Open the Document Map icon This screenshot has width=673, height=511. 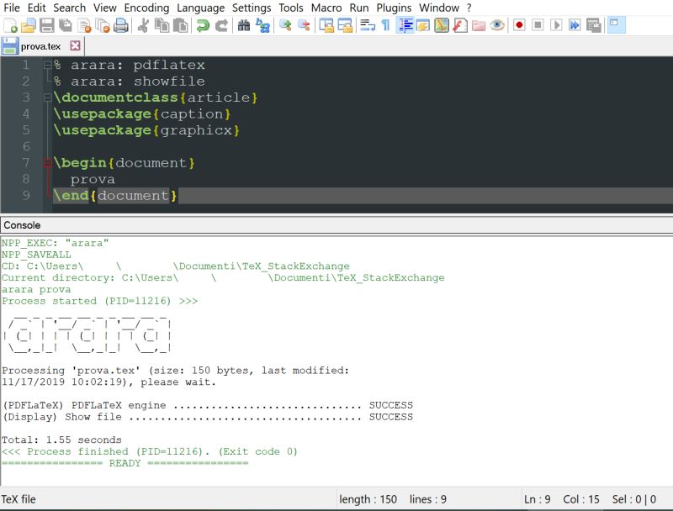[x=441, y=25]
